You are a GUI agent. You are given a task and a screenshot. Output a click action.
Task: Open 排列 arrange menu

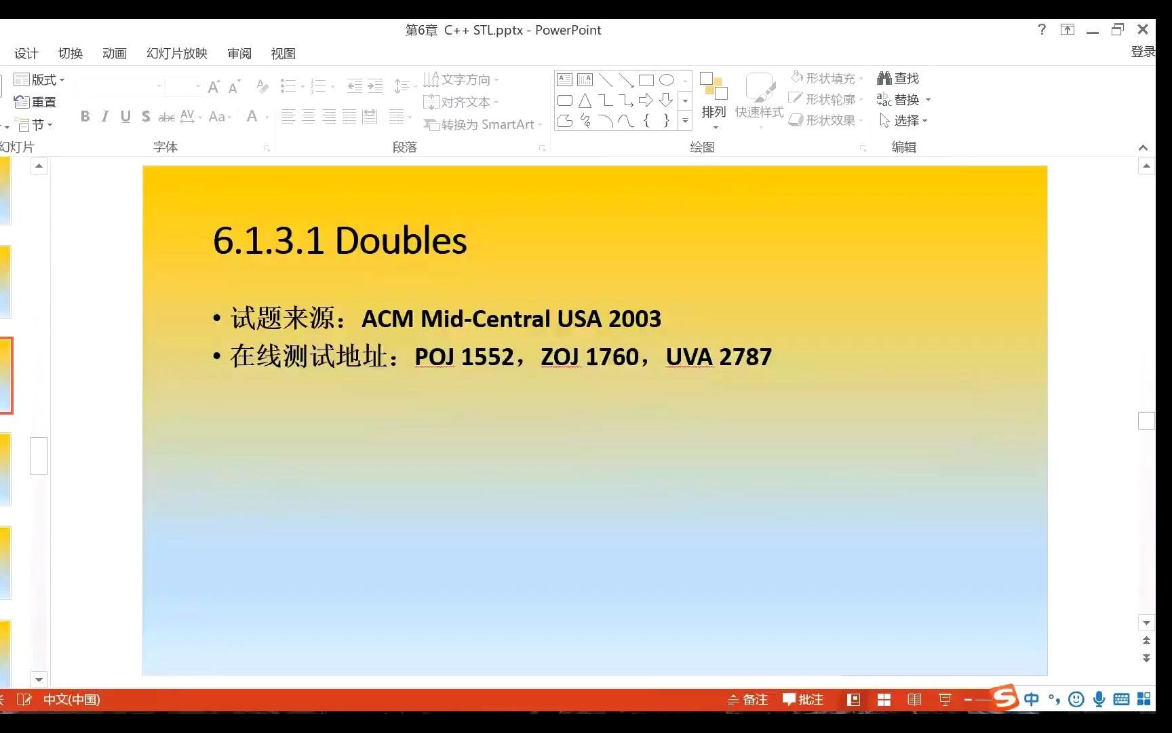[714, 100]
